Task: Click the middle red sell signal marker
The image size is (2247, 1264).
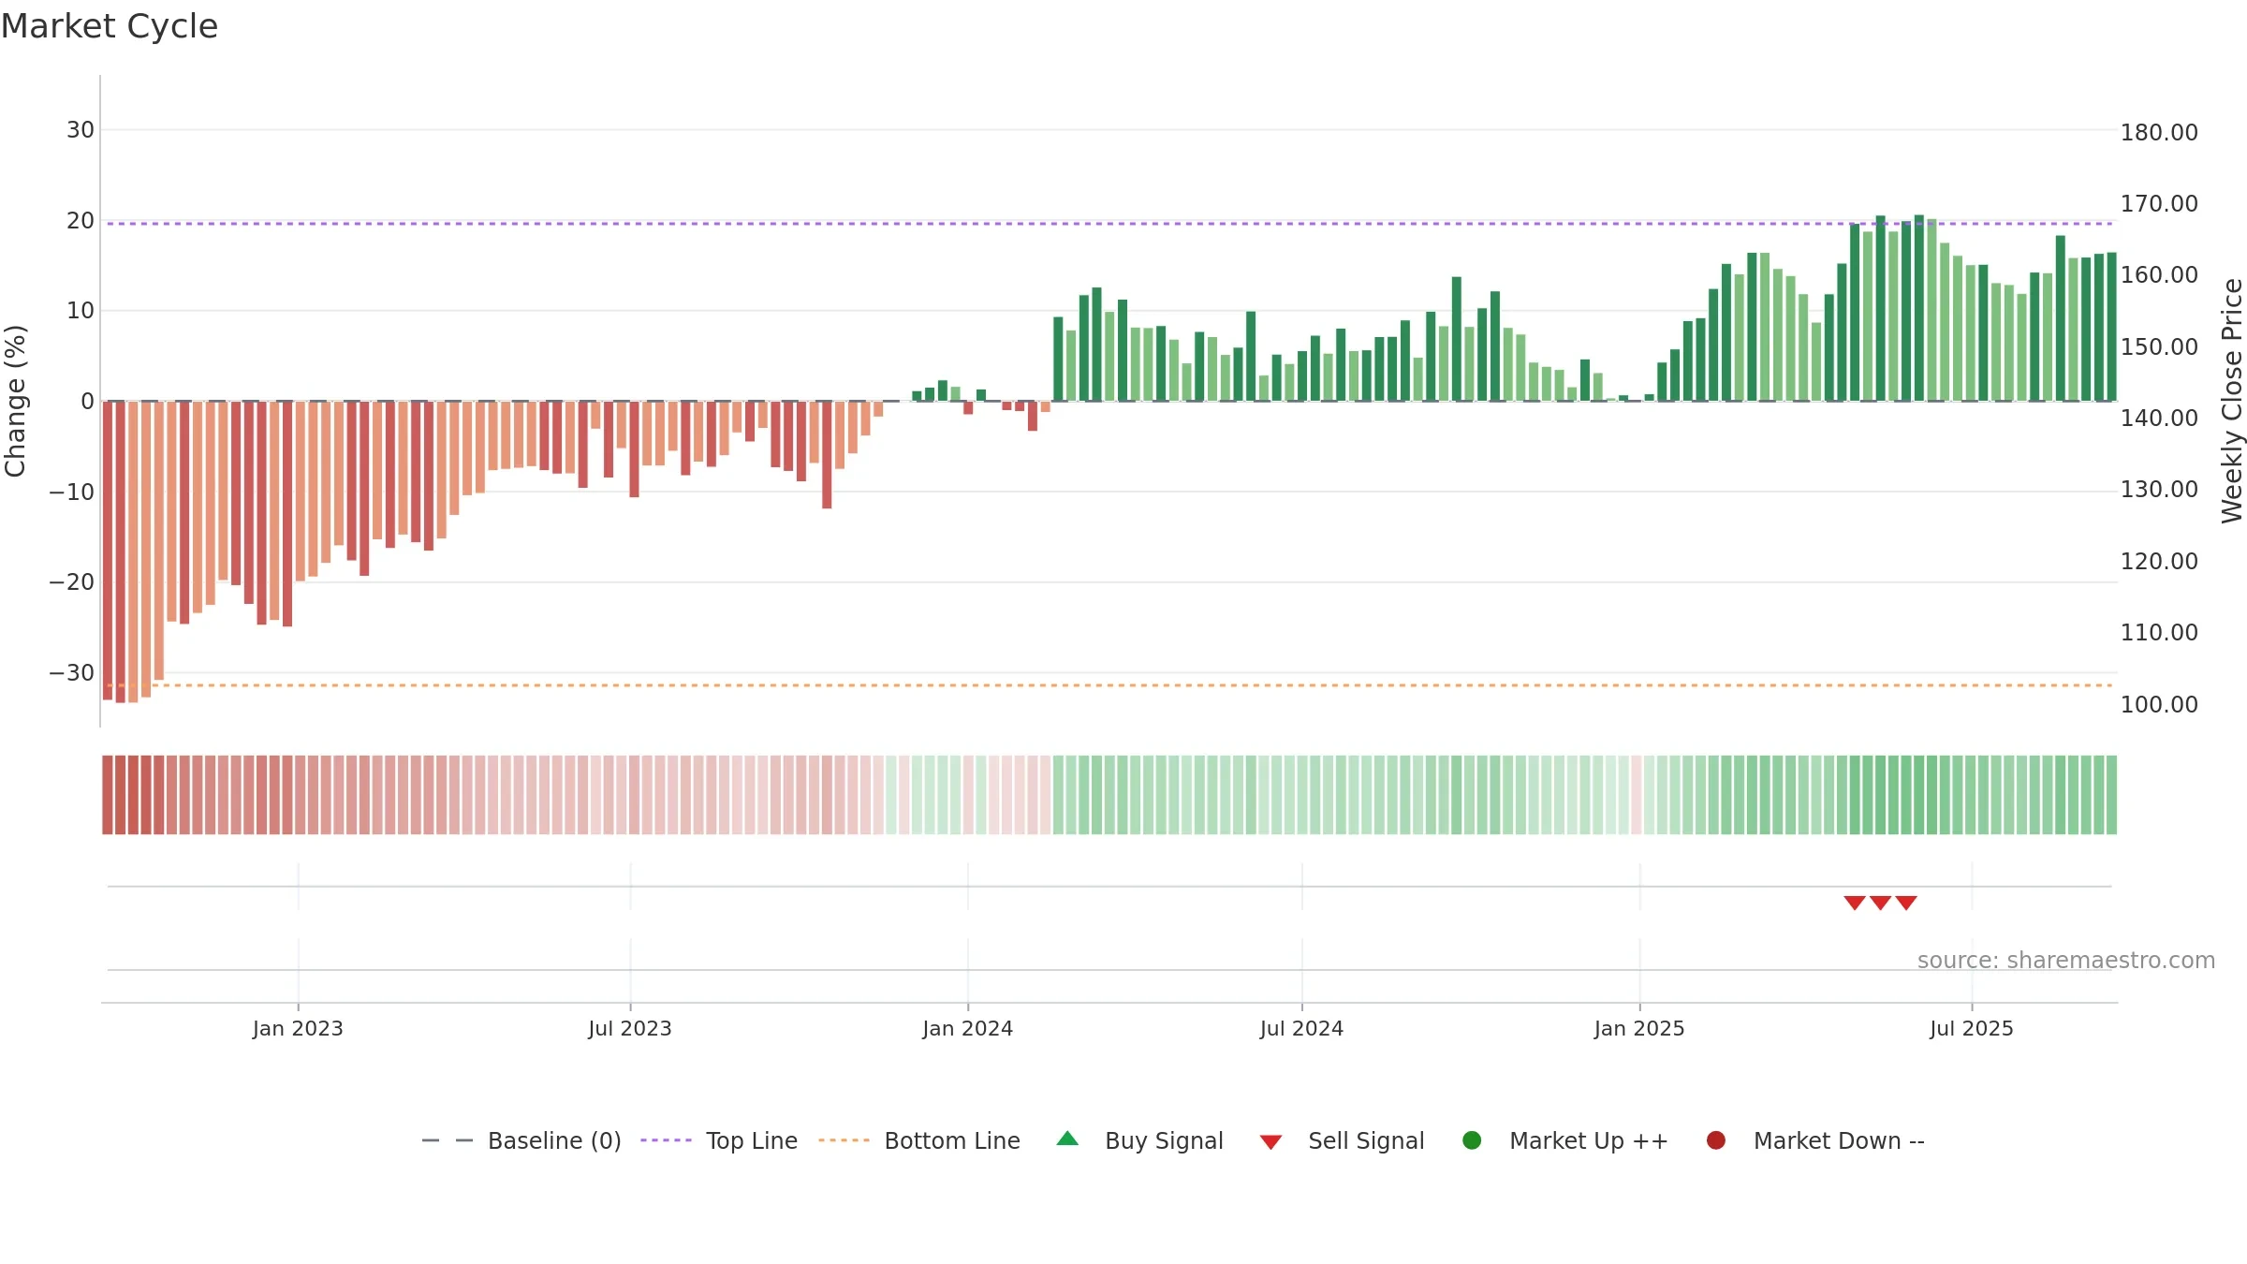Action: (1880, 903)
